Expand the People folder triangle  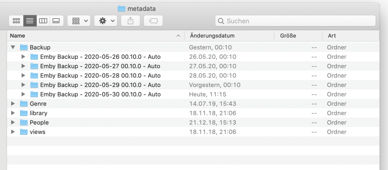coord(13,122)
